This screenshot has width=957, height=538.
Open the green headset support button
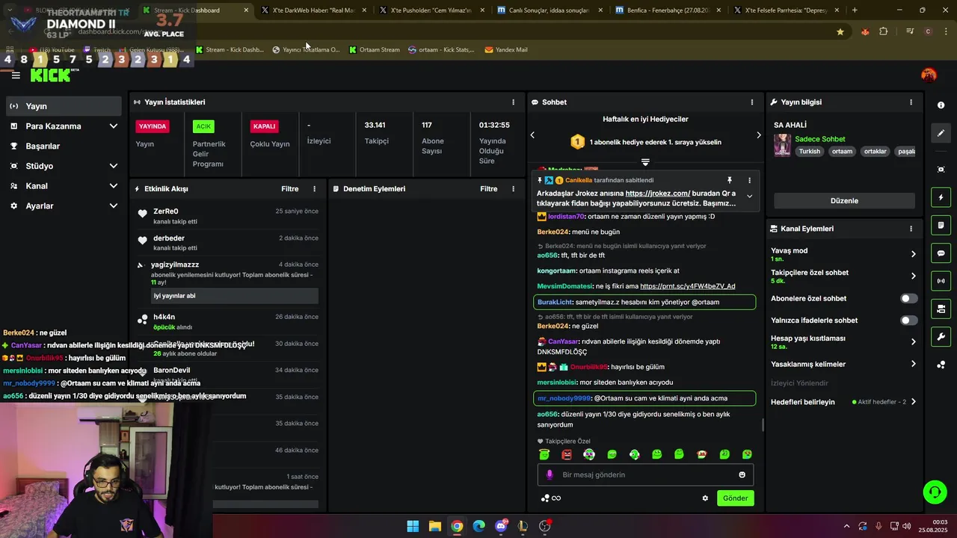coord(935,492)
